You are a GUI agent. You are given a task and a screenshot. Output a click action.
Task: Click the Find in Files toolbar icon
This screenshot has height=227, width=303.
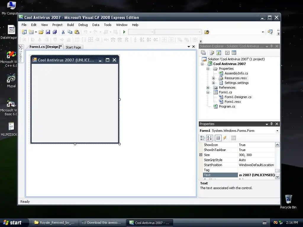207,32
